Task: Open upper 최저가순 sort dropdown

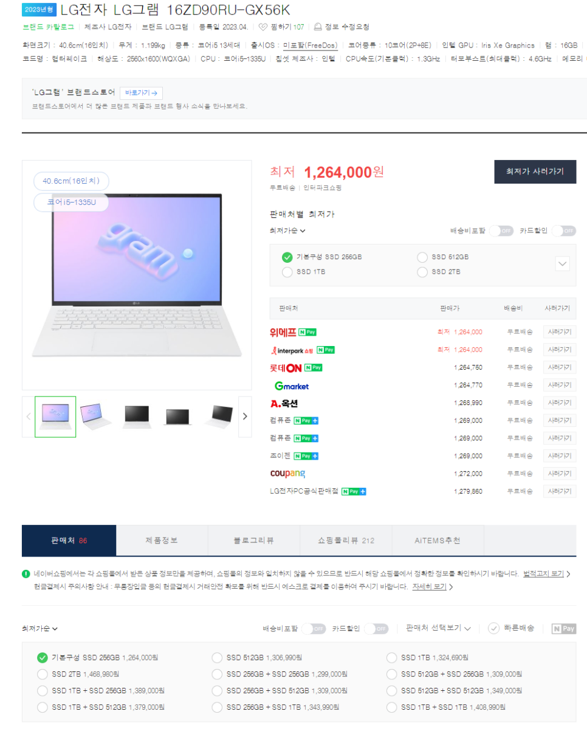Action: 287,230
